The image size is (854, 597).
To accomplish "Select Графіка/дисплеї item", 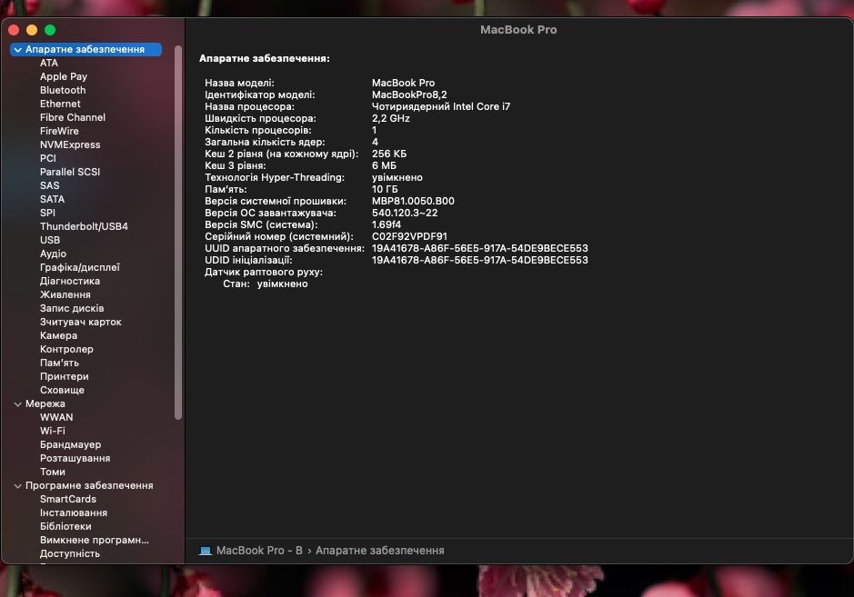I will point(79,267).
